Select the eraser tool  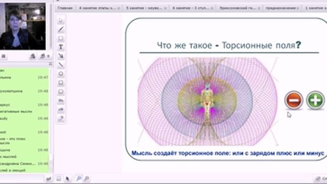[61, 119]
